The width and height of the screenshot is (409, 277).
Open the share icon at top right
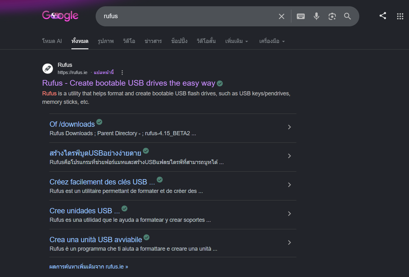pyautogui.click(x=383, y=16)
